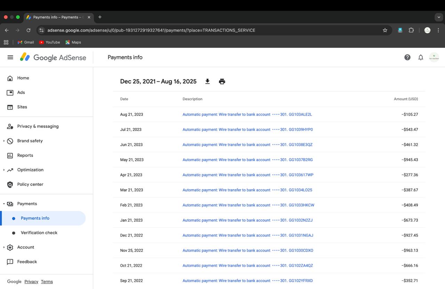Click the Date column header
The image size is (445, 289).
coord(124,99)
